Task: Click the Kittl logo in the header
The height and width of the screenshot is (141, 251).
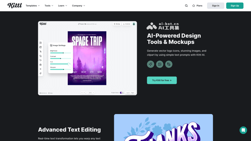Action: [14, 6]
